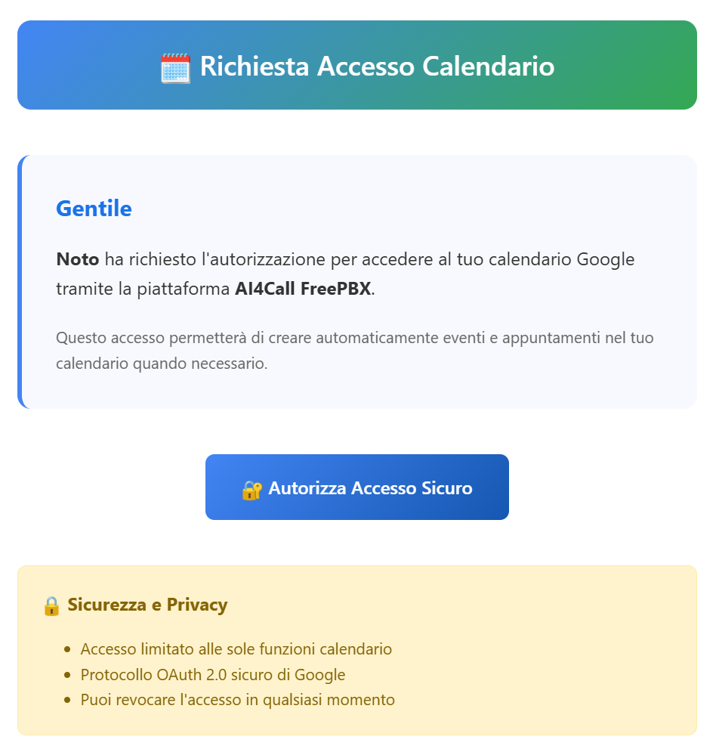Click the bold Noto requester name
Screen dimensions: 719x752
coord(78,259)
